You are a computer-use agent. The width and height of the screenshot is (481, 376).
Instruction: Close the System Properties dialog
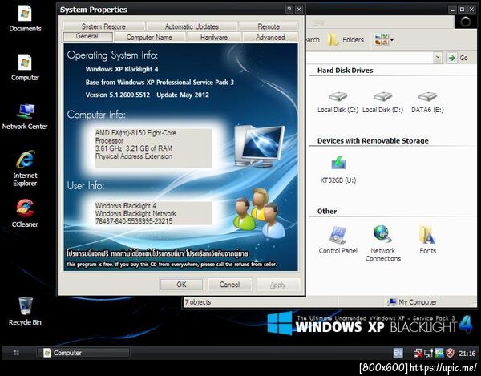click(x=299, y=10)
